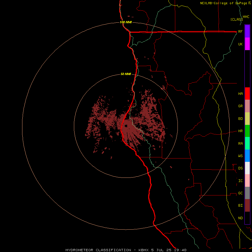252x252 pixels.
Task: Click the HYDROMETEOR CLASSIFICATION title text
Action: tap(98, 250)
